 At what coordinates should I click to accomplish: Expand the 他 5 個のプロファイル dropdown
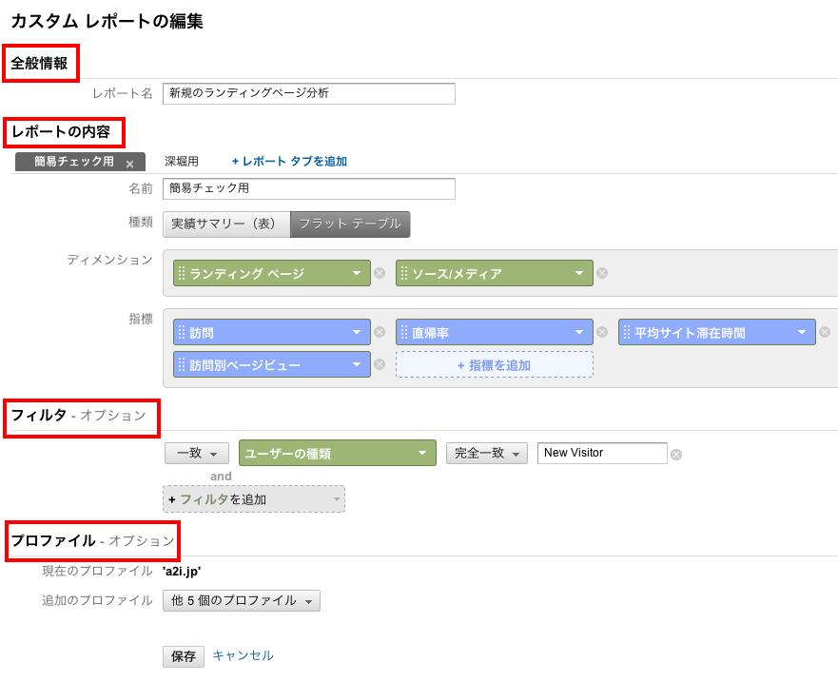[x=241, y=601]
